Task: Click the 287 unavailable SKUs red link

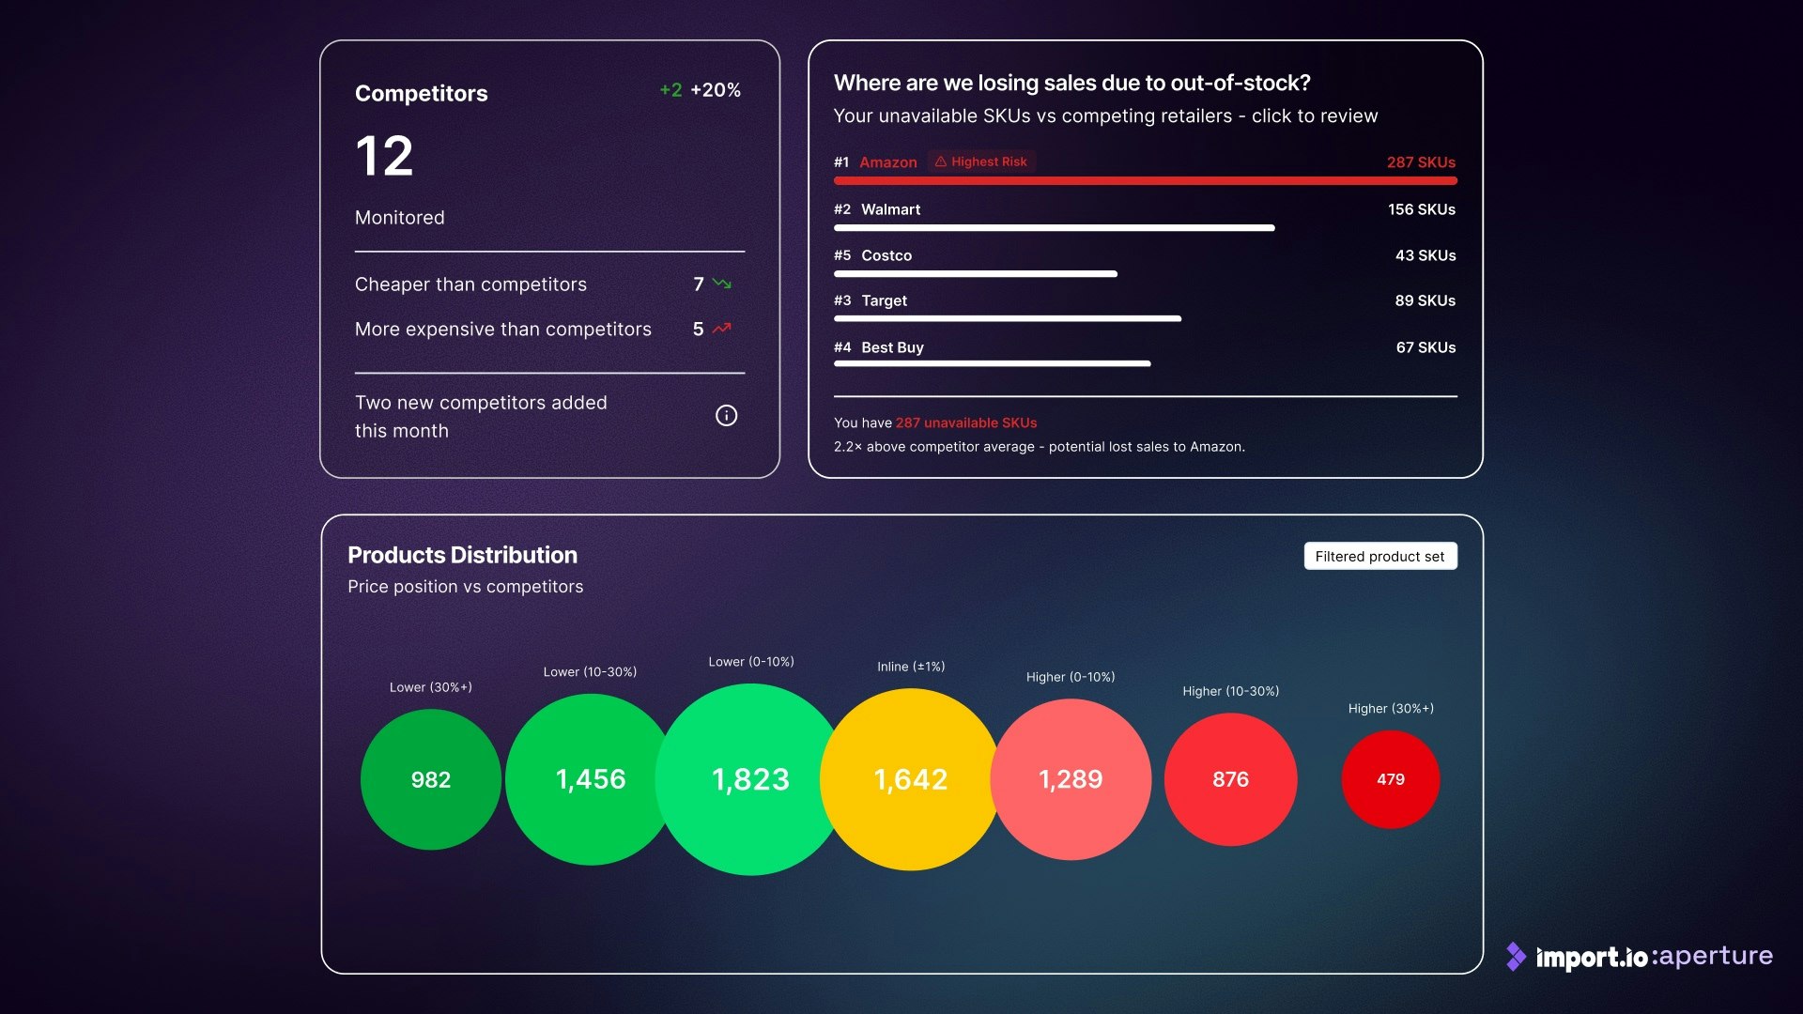Action: pos(965,422)
